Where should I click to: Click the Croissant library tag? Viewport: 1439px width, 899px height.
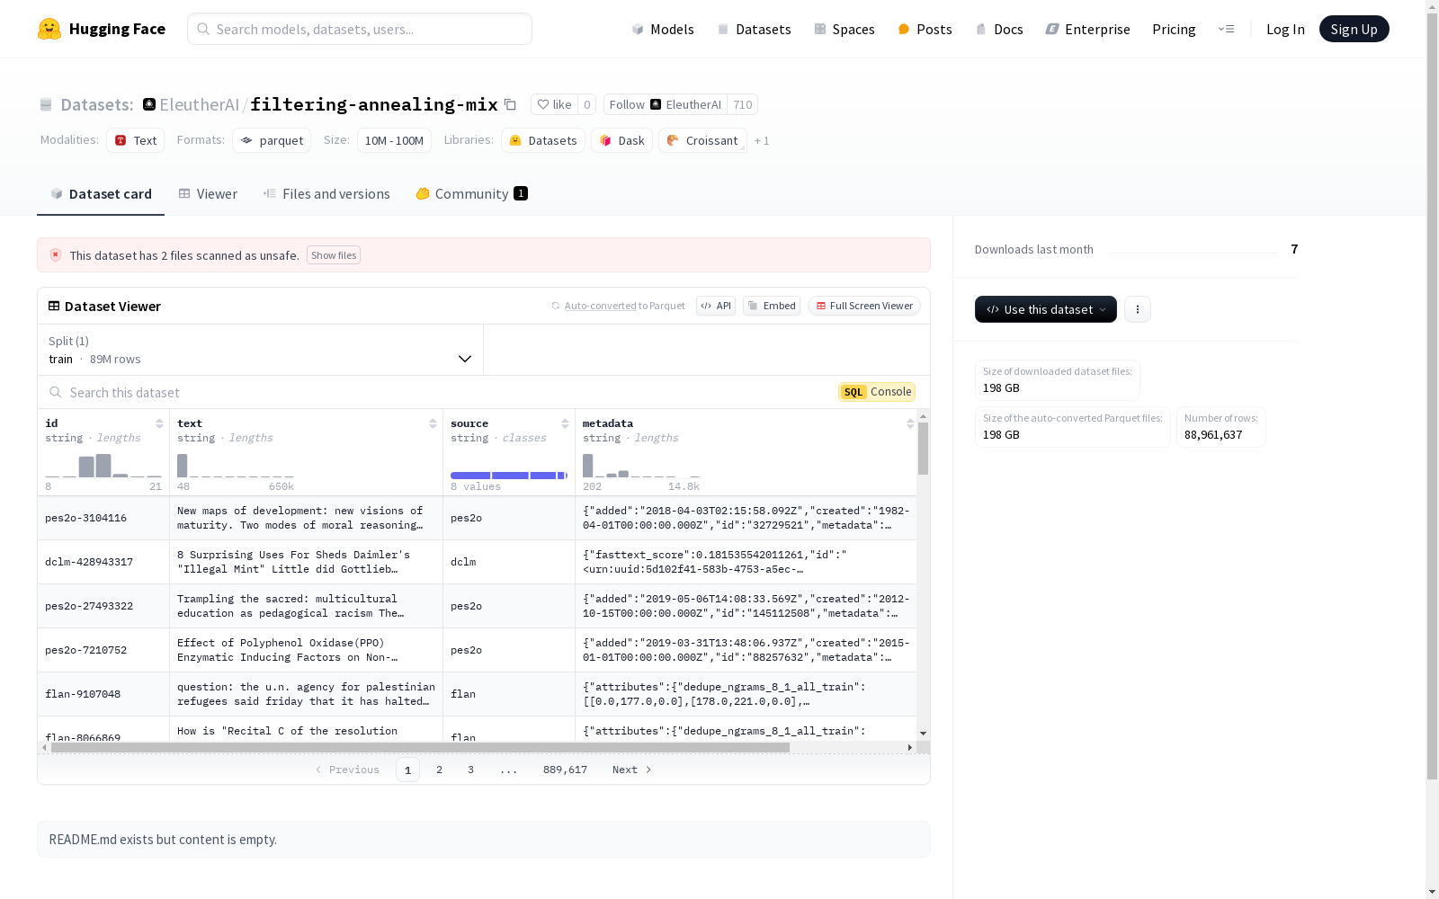click(702, 140)
